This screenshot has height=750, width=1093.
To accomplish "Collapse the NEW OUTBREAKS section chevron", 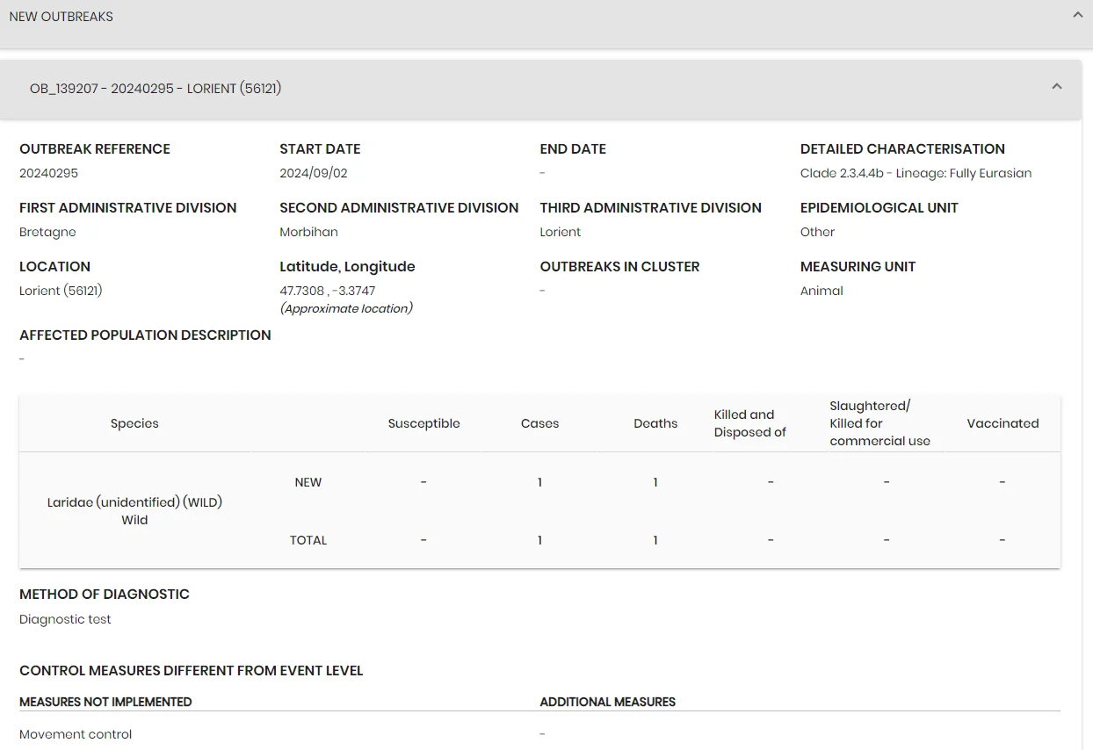I will [1077, 15].
